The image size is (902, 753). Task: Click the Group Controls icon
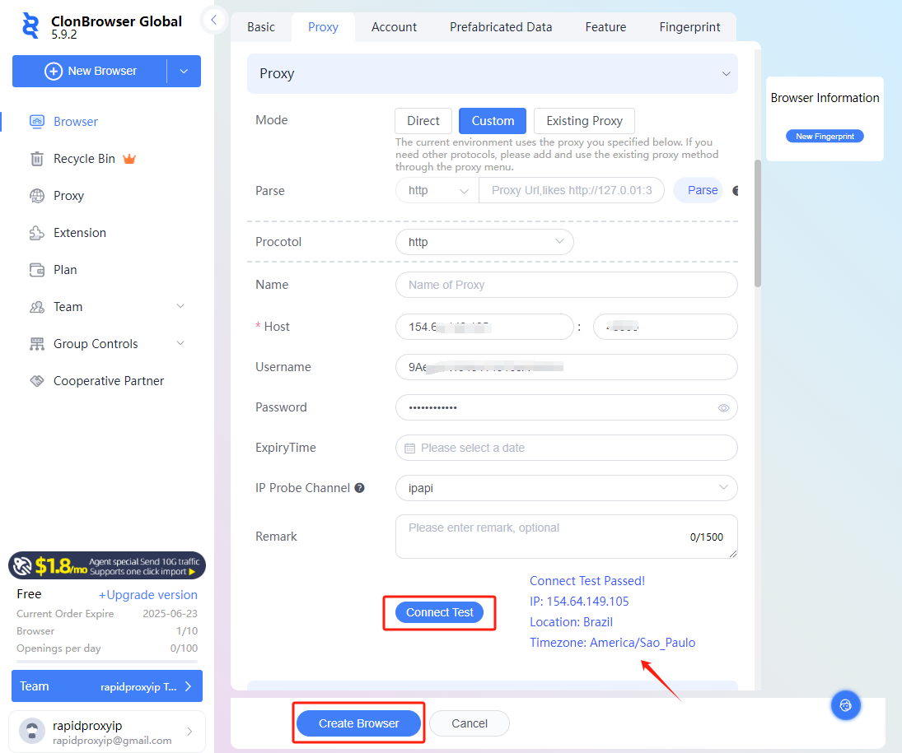click(x=37, y=344)
